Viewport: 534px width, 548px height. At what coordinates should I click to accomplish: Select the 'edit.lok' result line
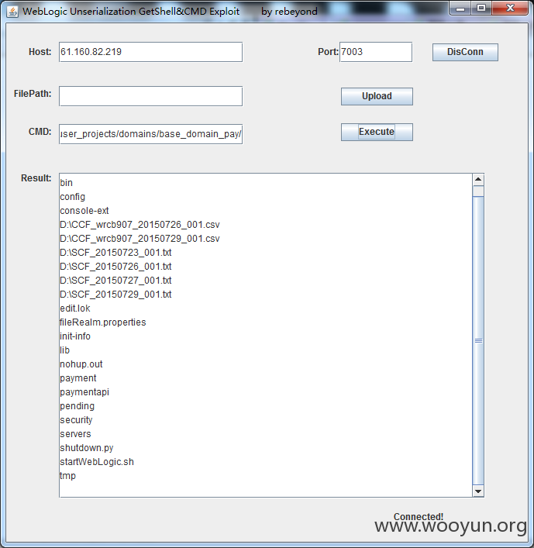click(74, 308)
